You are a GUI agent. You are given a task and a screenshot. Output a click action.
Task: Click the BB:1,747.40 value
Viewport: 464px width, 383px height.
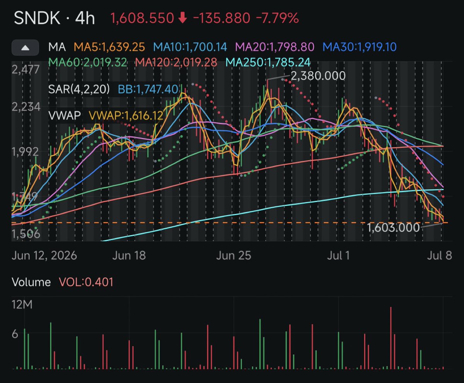[148, 89]
